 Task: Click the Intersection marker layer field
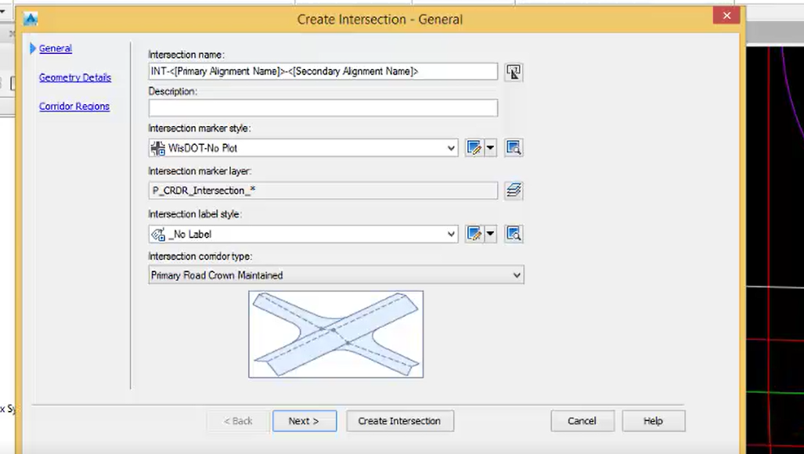click(323, 191)
